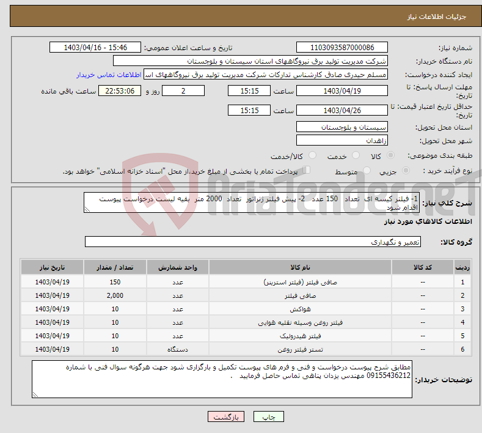Select the کالا radio button

click(390, 155)
